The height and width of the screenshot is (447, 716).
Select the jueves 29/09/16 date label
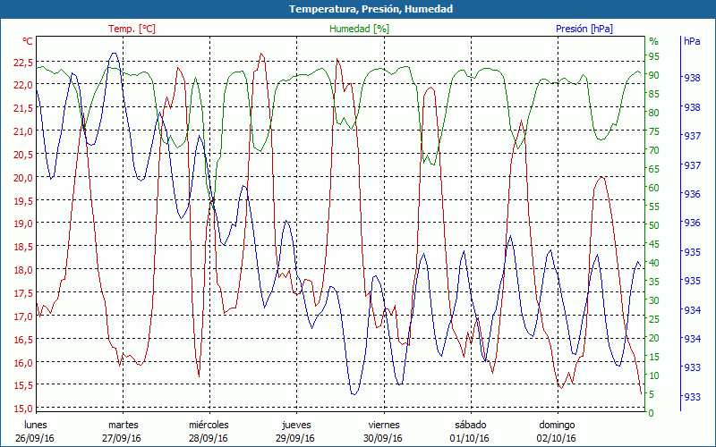click(x=295, y=432)
